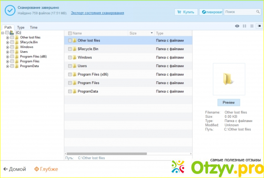This screenshot has height=178, width=264.
Task: Open the Time tab
Action: [x=33, y=28]
